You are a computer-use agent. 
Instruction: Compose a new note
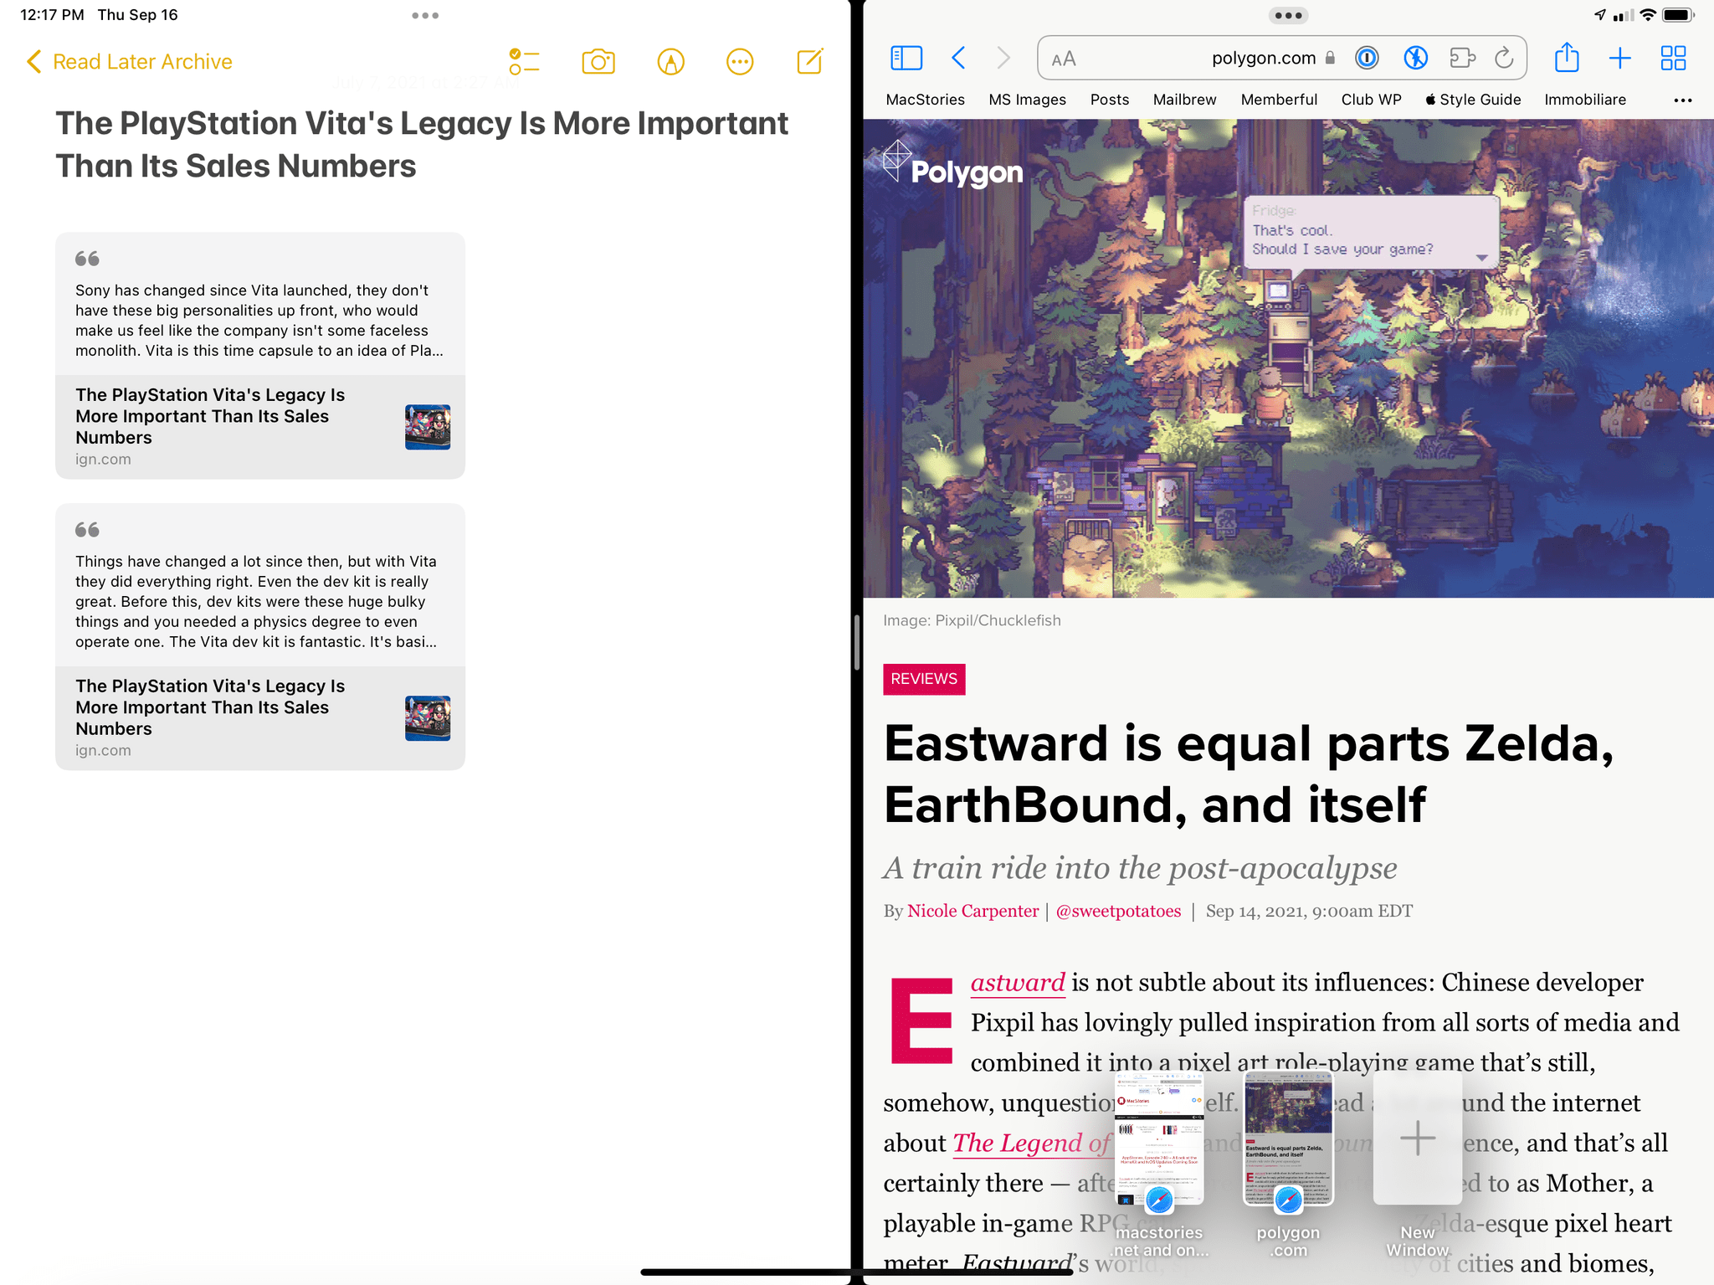pos(810,61)
